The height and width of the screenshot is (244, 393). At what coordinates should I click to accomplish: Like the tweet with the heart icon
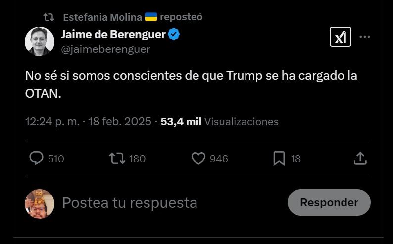click(198, 158)
